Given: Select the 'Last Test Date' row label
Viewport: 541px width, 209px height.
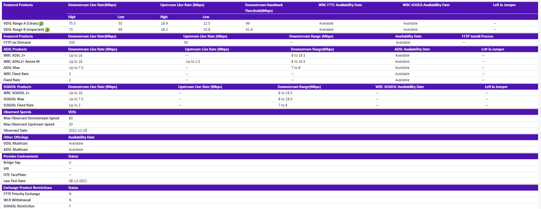Looking at the screenshot, I should point(15,181).
